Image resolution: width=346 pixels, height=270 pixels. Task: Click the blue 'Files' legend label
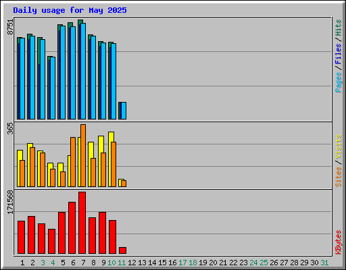tap(339, 53)
